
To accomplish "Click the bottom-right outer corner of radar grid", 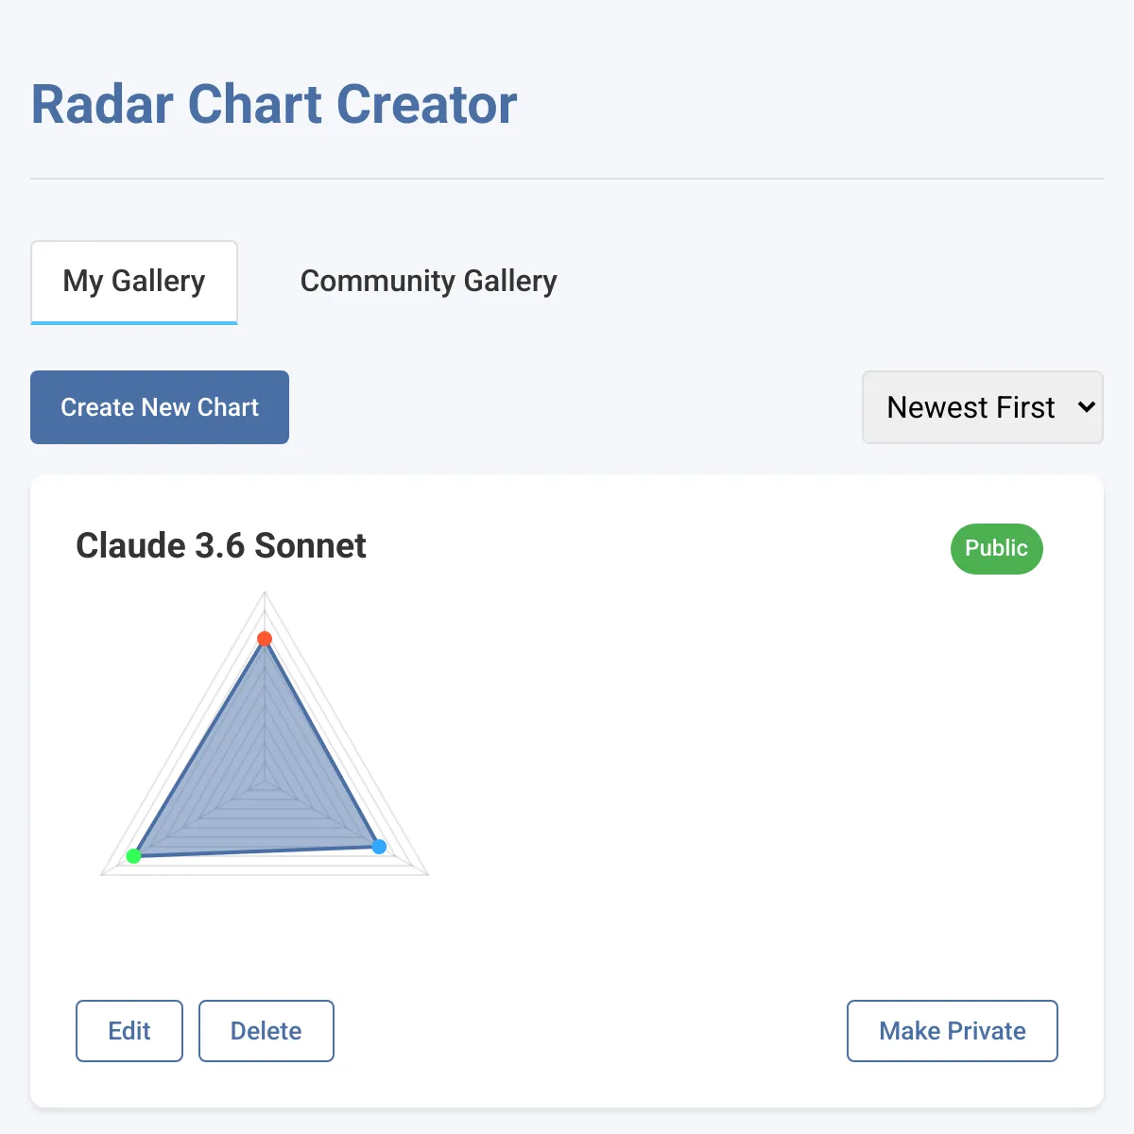I will (x=427, y=874).
